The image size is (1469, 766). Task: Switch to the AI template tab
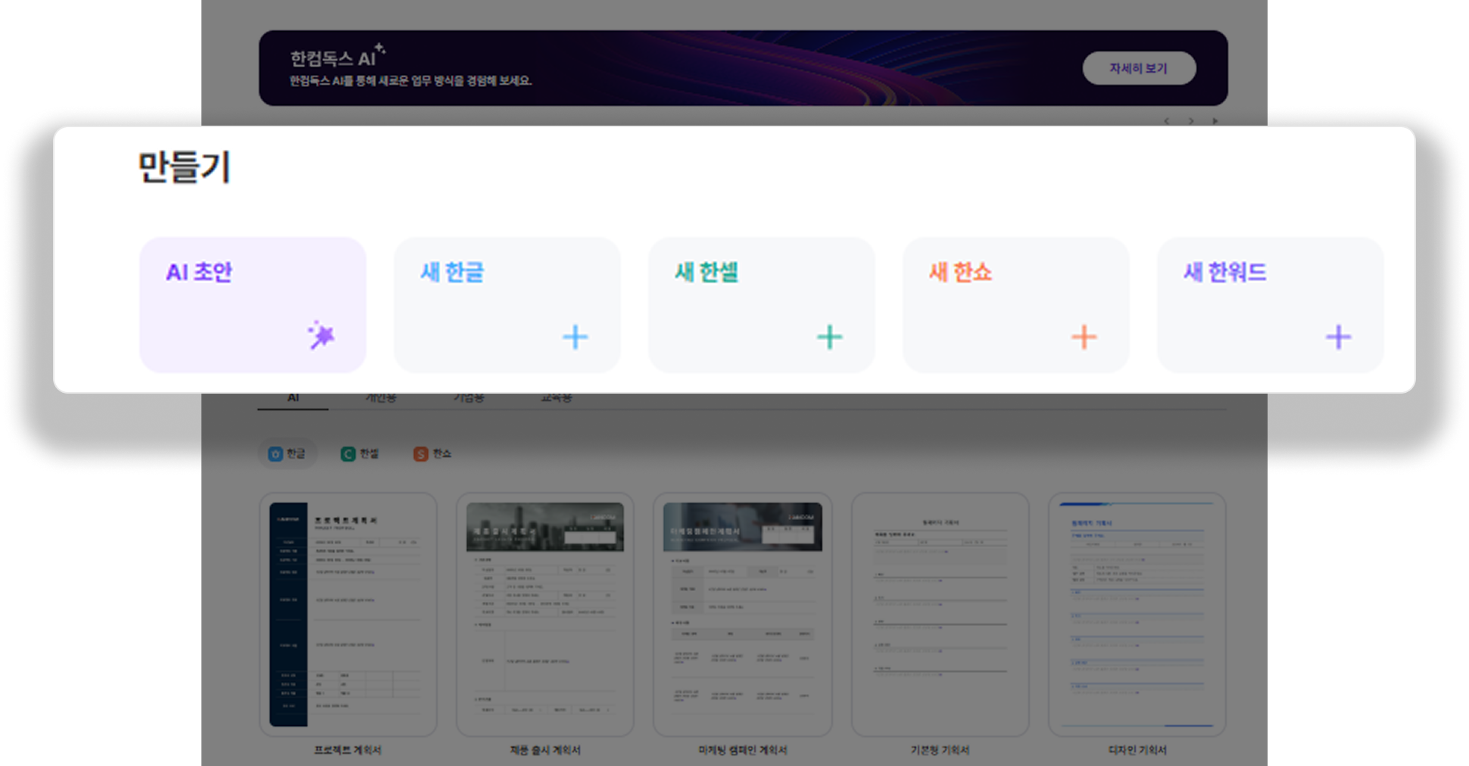(x=293, y=398)
